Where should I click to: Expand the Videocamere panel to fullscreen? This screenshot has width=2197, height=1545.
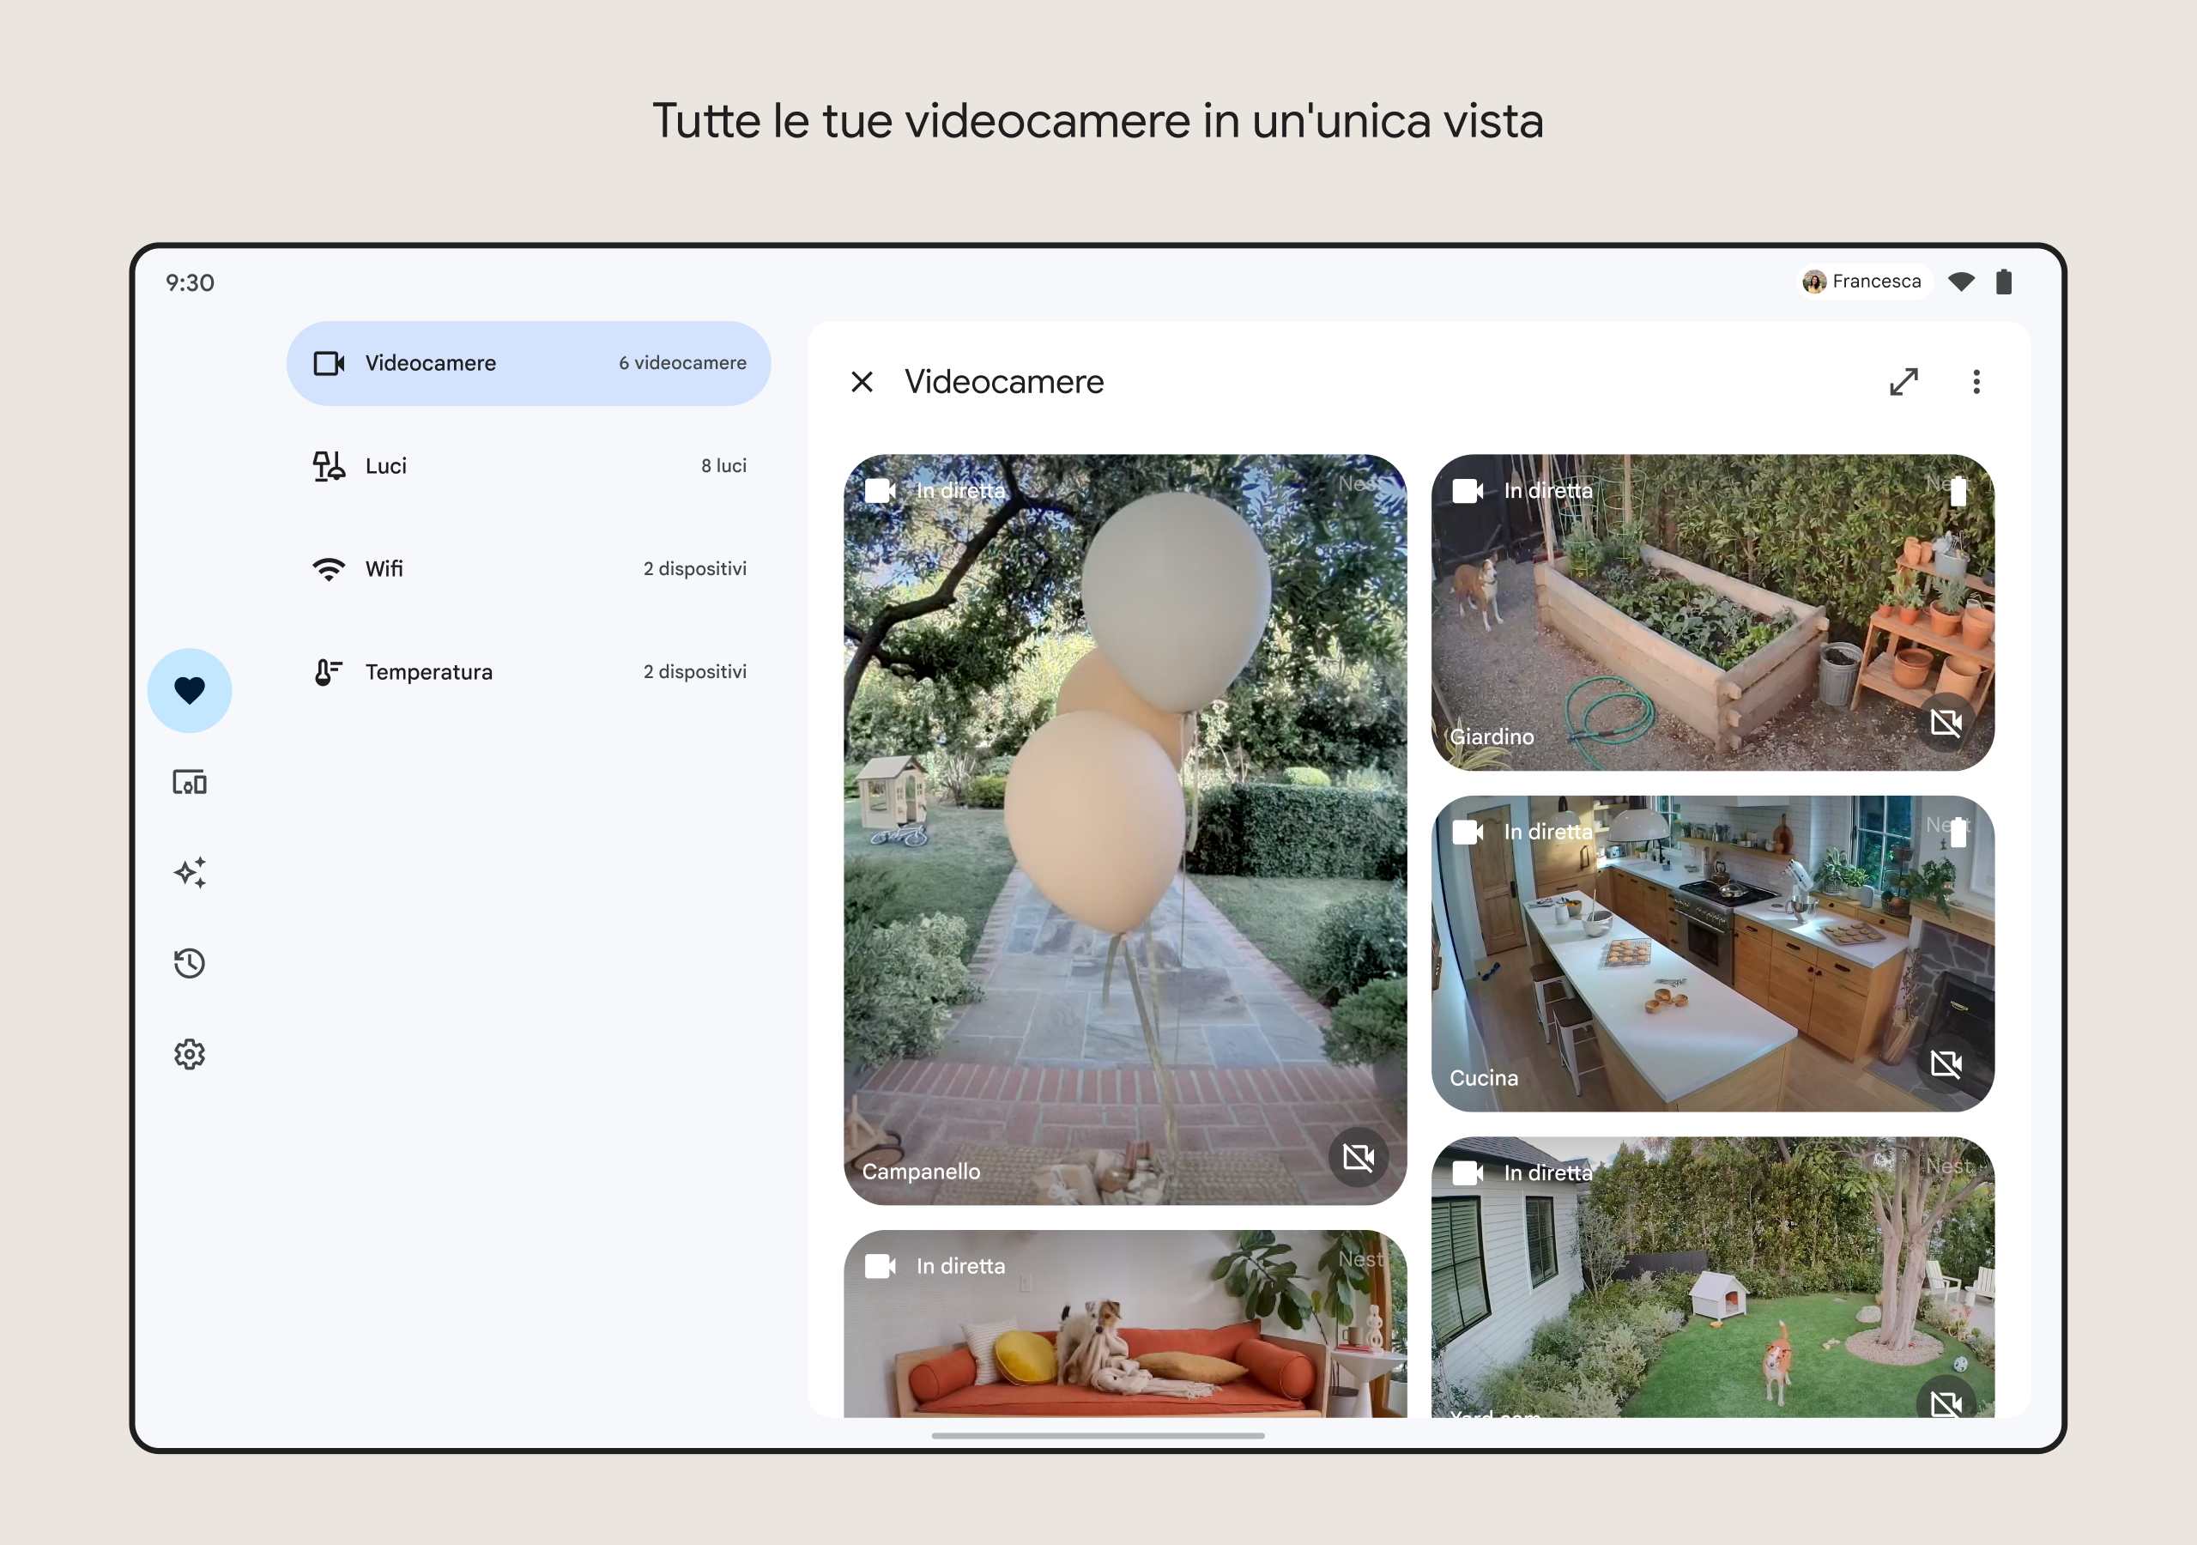(x=1903, y=382)
